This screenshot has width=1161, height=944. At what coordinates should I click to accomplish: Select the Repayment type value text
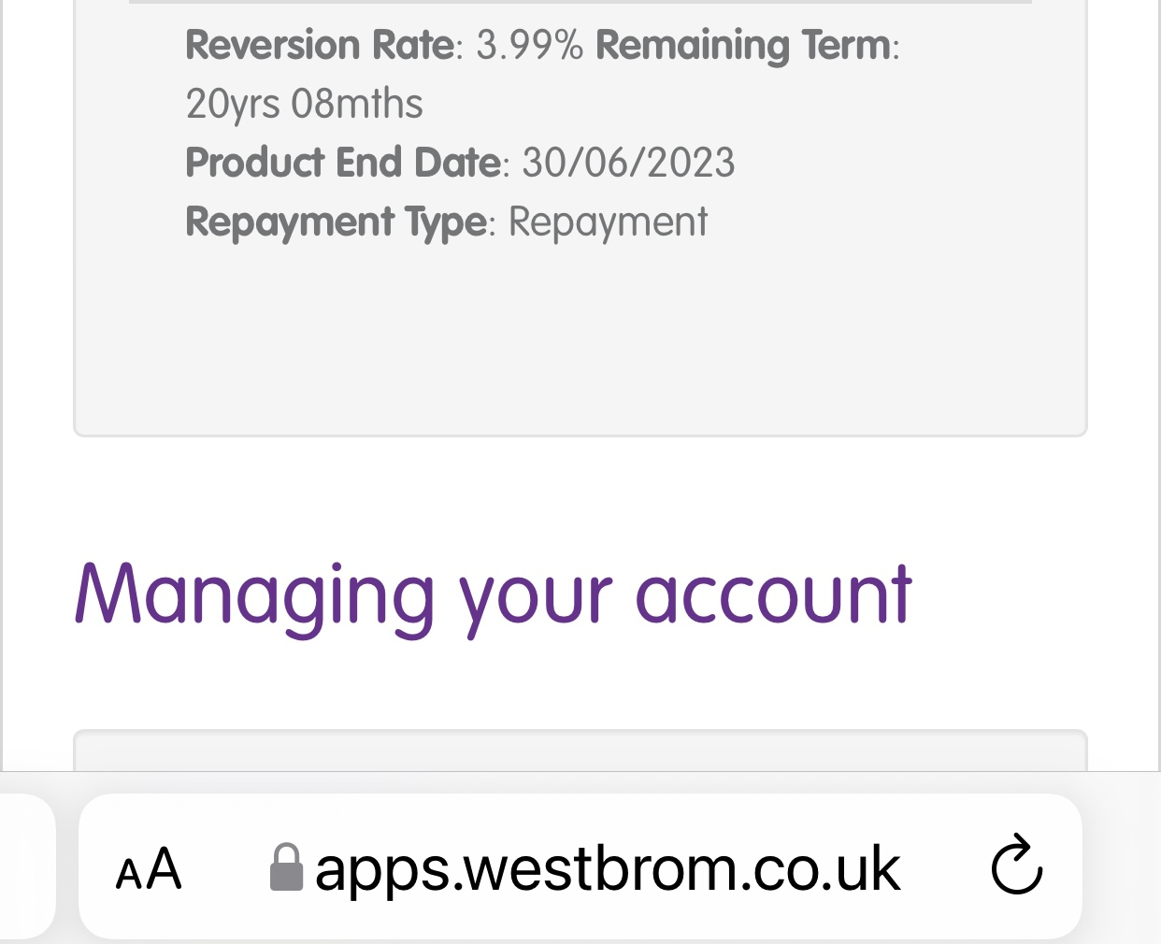(x=608, y=222)
